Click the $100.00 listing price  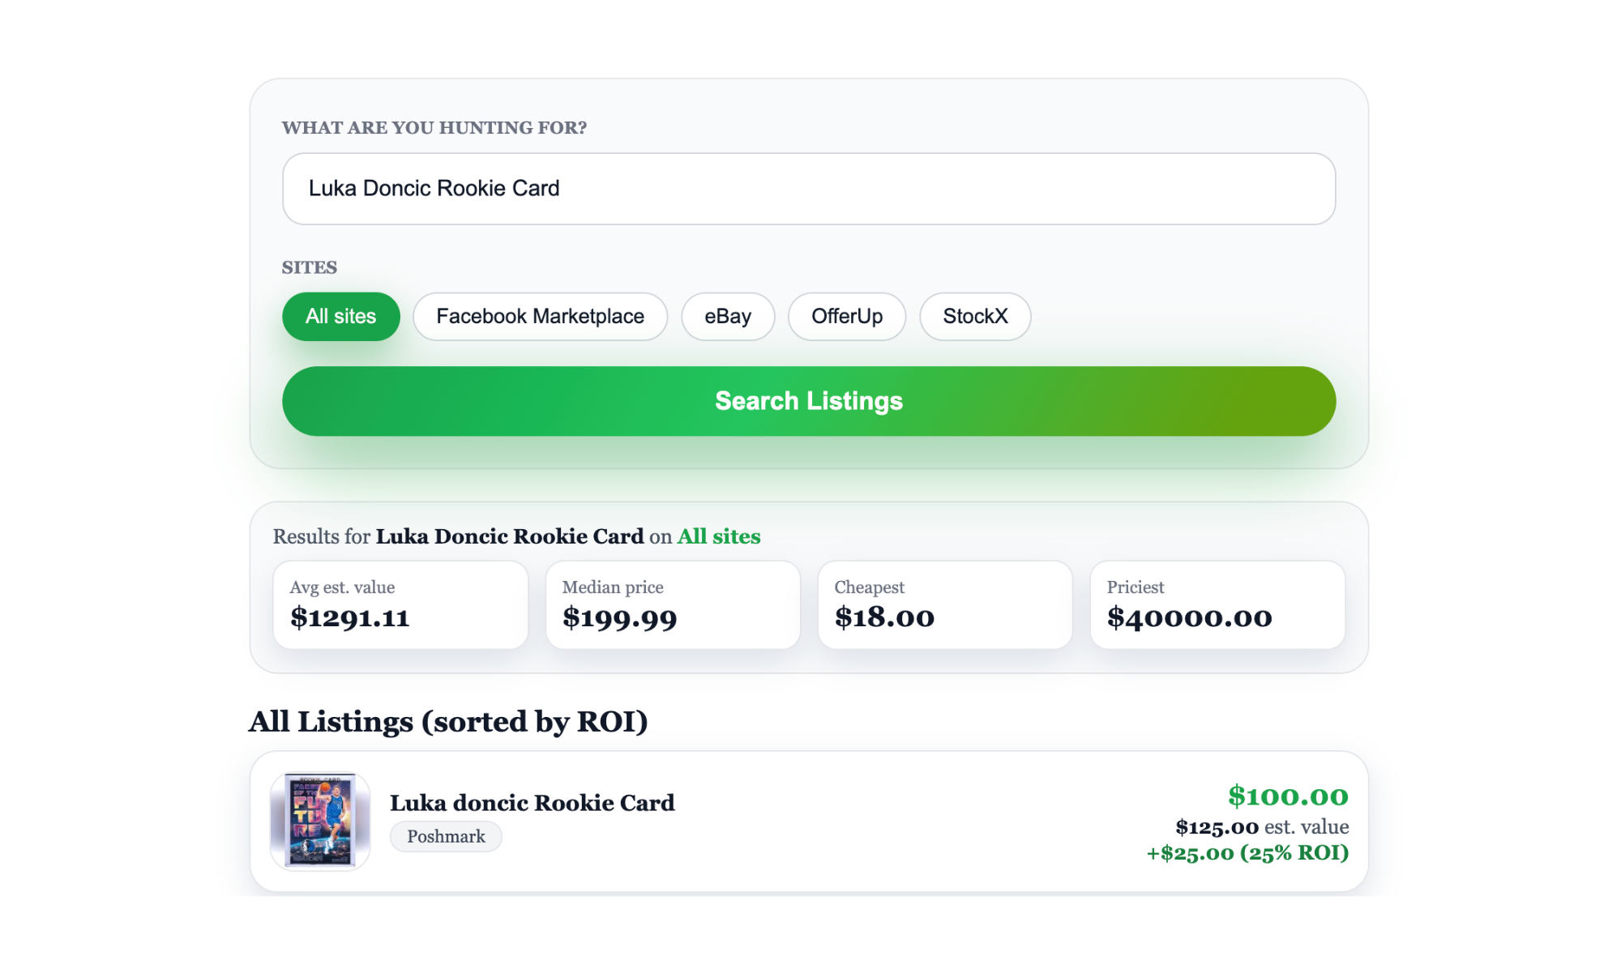click(x=1287, y=796)
